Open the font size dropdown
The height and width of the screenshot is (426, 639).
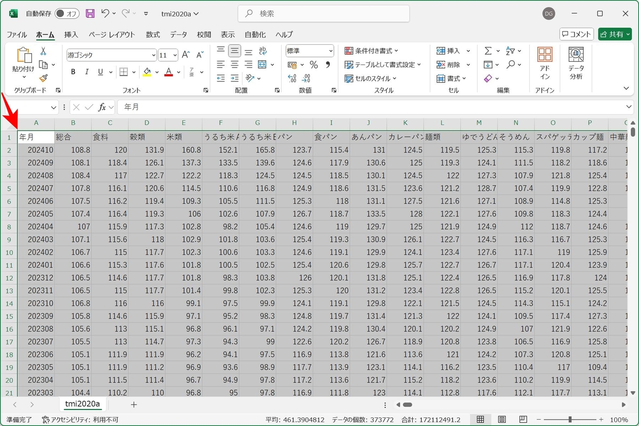176,55
